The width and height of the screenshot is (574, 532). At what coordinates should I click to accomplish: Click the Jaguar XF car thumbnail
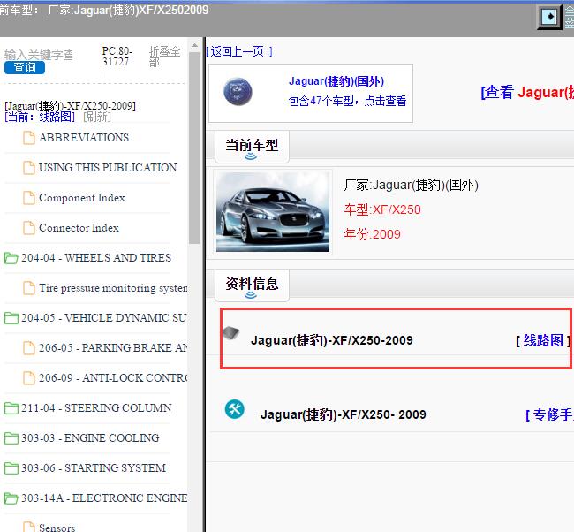tap(273, 212)
